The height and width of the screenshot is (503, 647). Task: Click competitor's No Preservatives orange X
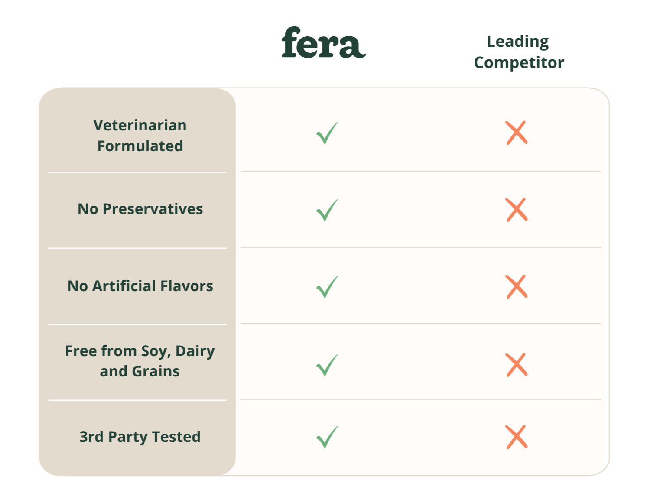517,210
